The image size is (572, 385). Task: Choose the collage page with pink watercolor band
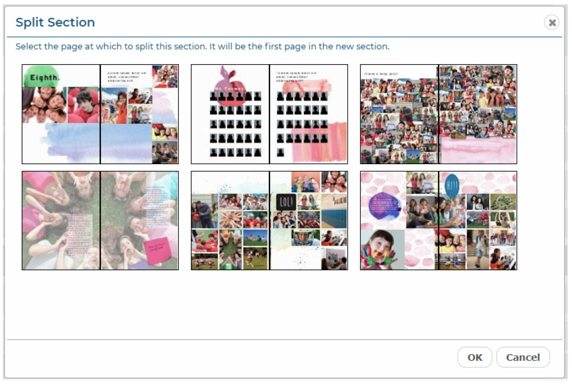click(x=478, y=114)
